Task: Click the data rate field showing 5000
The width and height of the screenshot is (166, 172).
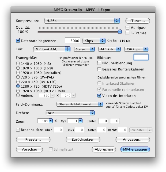Action: (x=73, y=41)
